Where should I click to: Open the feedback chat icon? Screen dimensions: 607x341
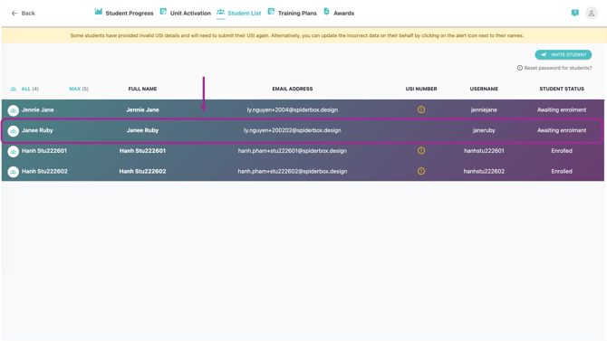(575, 14)
